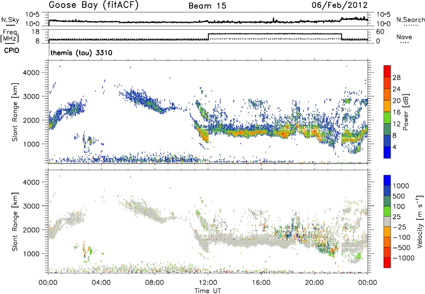The width and height of the screenshot is (425, 294).
Task: Click the '1000' tick on the velocity panel axis
Action: 31,253
